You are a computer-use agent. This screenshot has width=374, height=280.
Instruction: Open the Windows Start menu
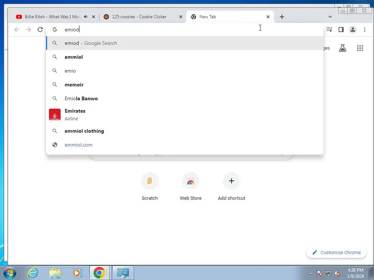(10, 273)
